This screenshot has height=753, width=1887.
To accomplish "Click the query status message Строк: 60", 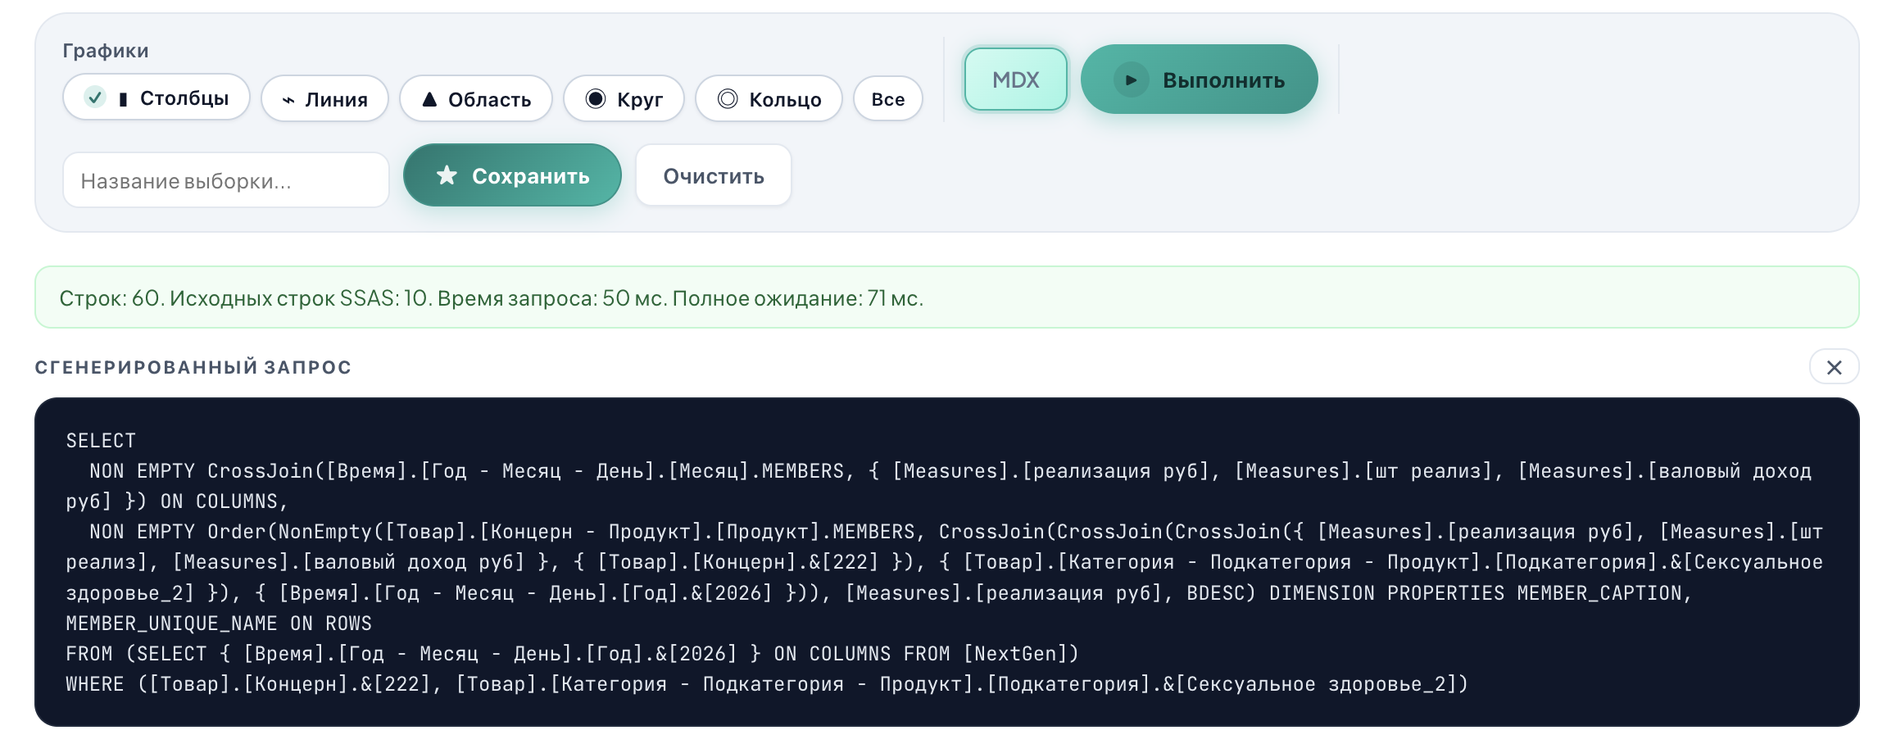I will pyautogui.click(x=947, y=297).
